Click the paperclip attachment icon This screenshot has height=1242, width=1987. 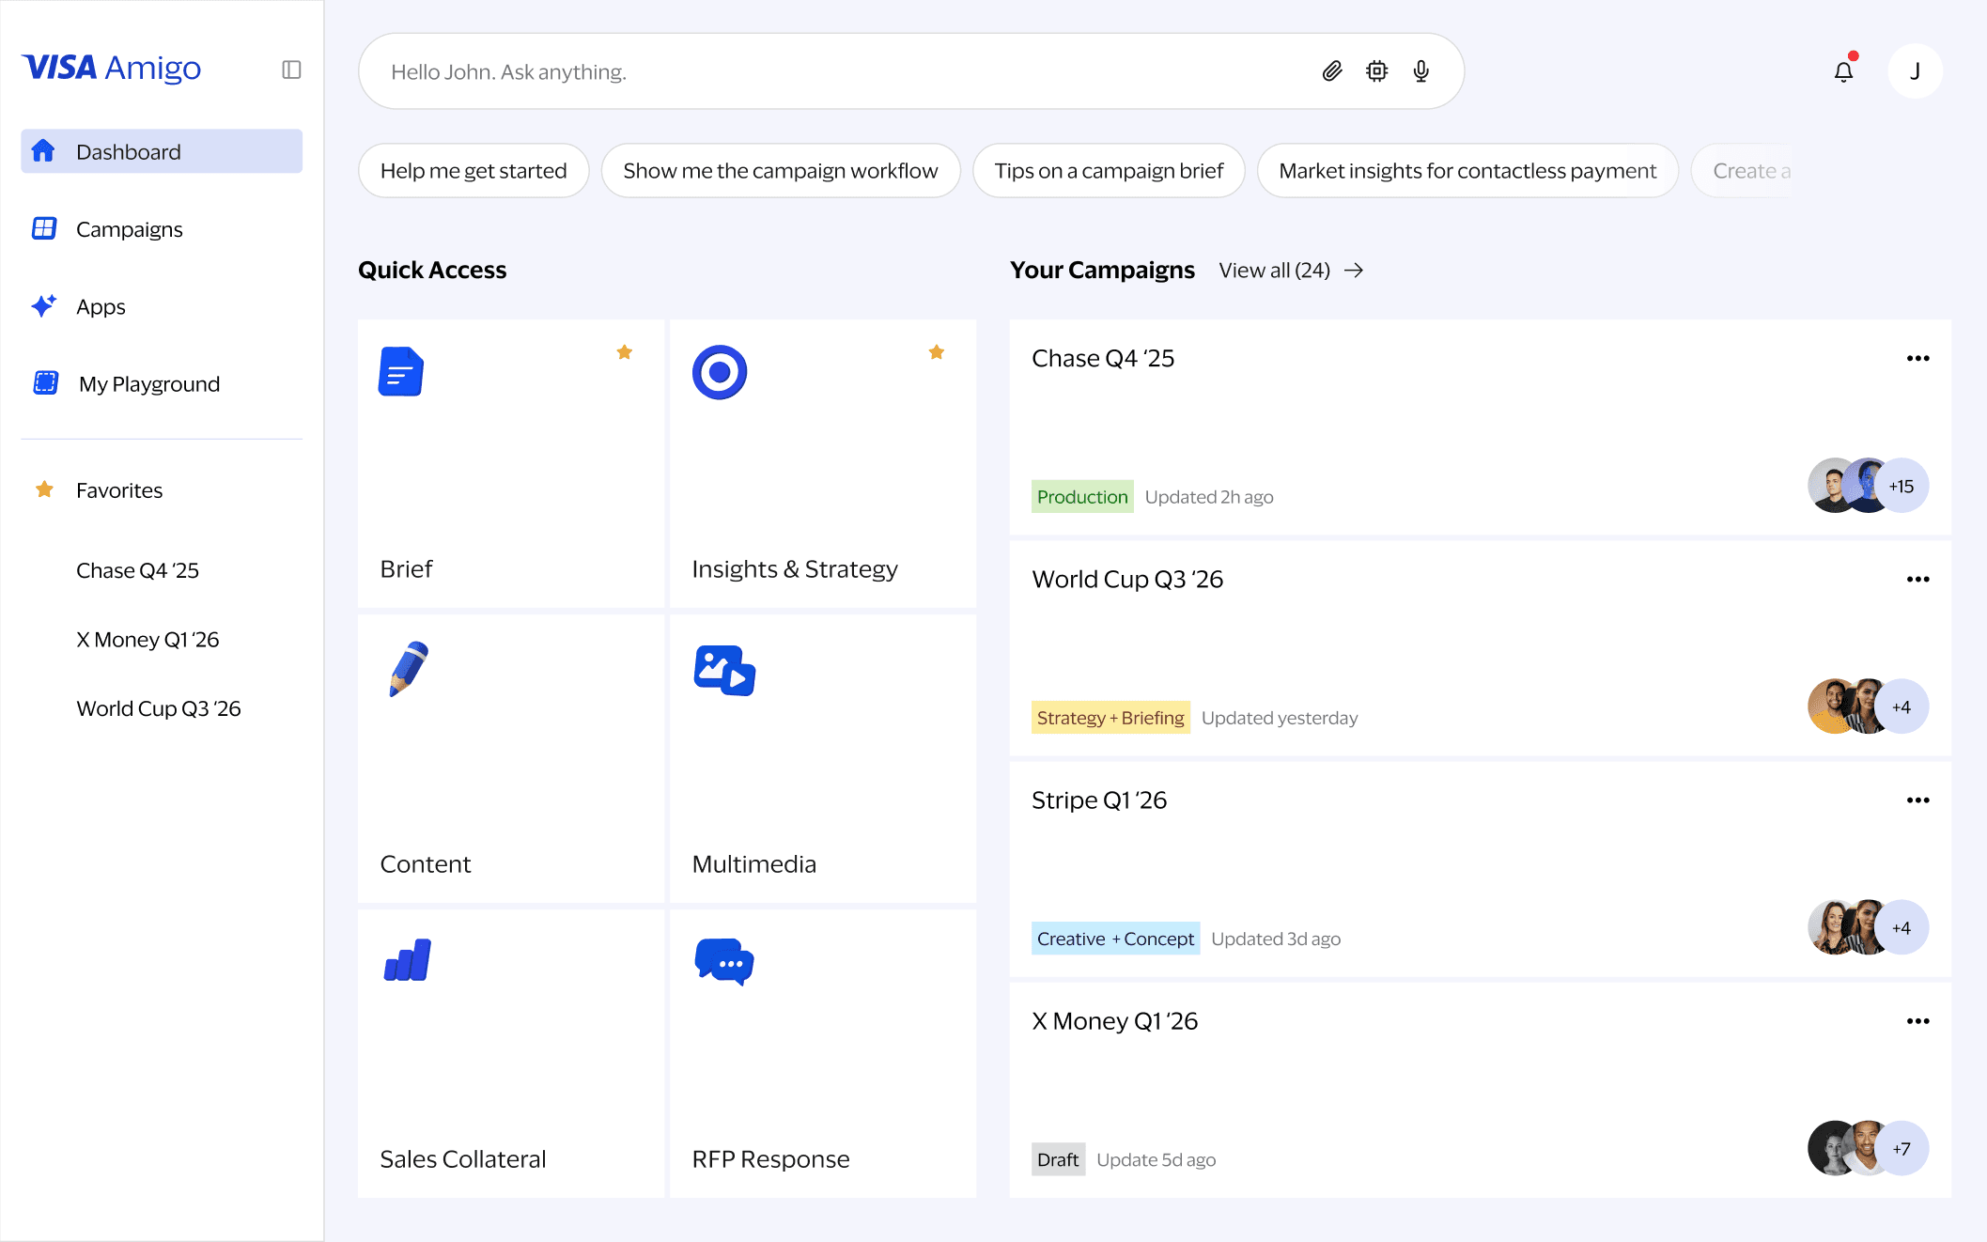coord(1331,71)
